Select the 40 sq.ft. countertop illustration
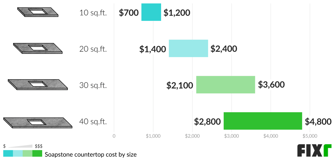Viewport: 335px width, 160px height. (x=38, y=122)
